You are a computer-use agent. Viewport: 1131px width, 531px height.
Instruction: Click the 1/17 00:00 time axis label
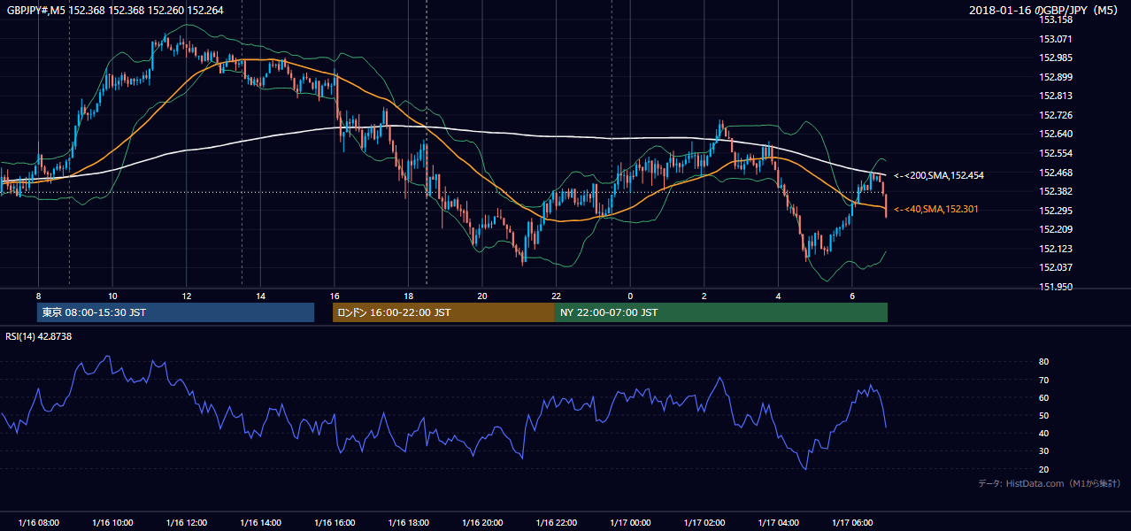coord(630,523)
